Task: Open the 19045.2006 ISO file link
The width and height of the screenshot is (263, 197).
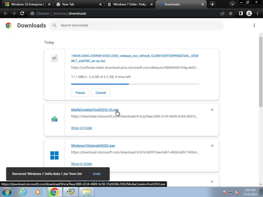Action: pos(135,58)
